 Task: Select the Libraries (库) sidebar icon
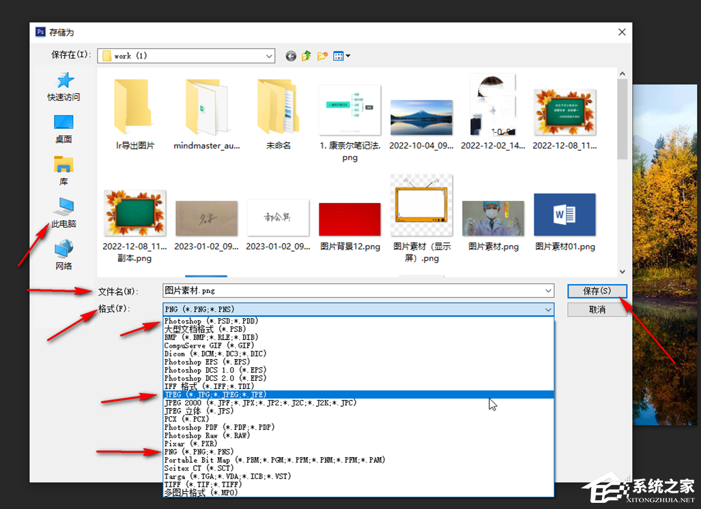tap(63, 164)
